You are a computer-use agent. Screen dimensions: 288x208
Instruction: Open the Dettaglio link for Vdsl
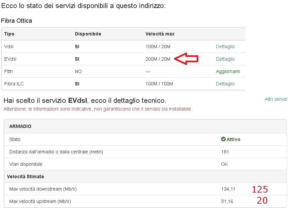pyautogui.click(x=225, y=47)
